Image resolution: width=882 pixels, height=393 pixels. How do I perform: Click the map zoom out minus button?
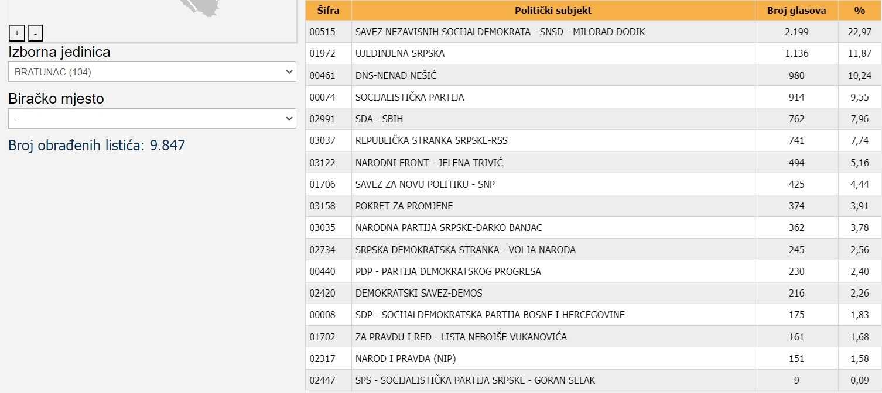click(35, 33)
